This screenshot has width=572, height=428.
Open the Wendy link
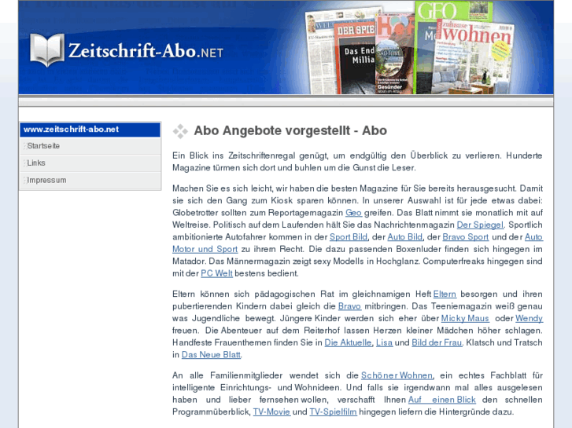[x=529, y=318]
